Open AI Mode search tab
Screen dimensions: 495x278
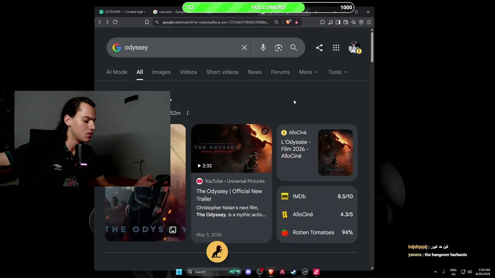[117, 72]
